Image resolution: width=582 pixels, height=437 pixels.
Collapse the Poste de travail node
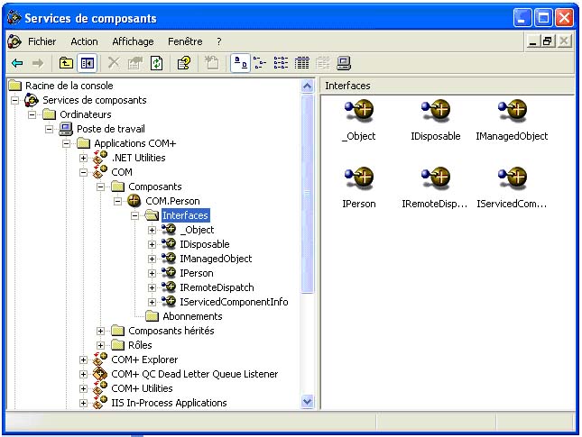tap(49, 129)
